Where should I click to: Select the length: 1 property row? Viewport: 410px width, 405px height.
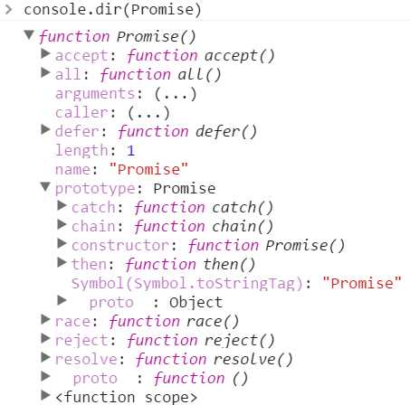tap(95, 150)
